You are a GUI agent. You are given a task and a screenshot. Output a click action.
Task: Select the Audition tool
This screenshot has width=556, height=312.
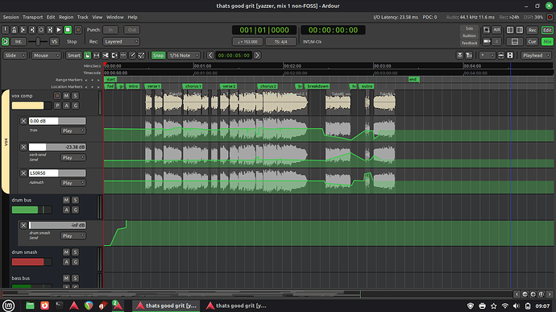pyautogui.click(x=114, y=56)
